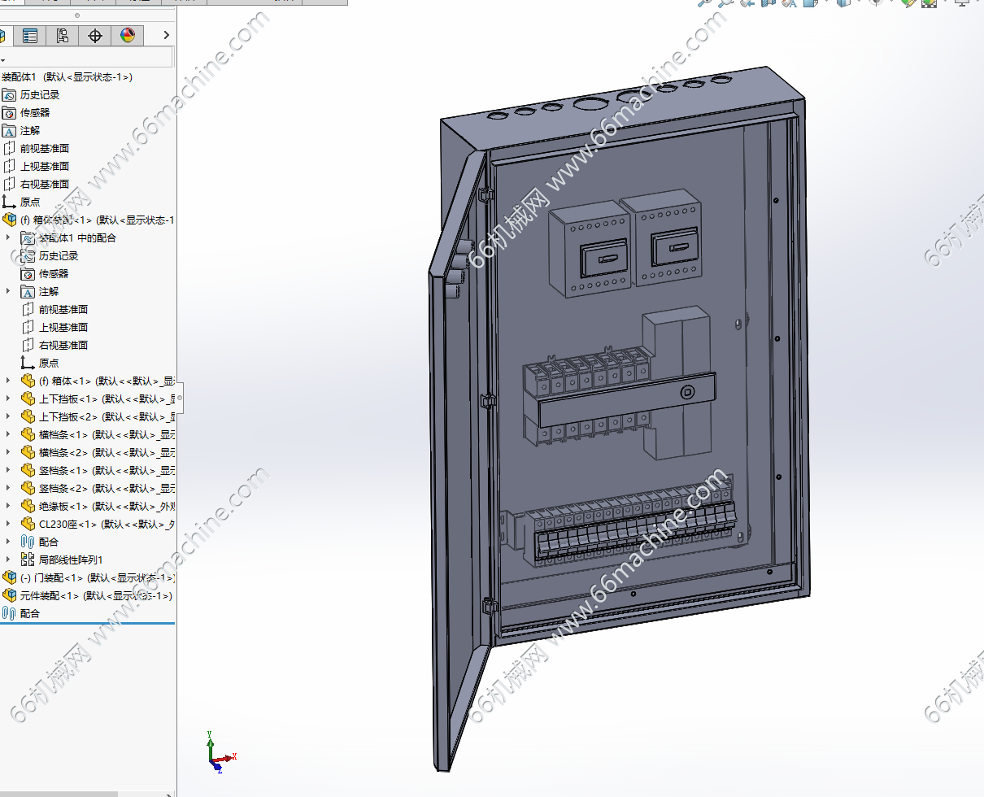The width and height of the screenshot is (984, 797).
Task: Click the 元件装配<1> assembly icon
Action: coord(9,596)
